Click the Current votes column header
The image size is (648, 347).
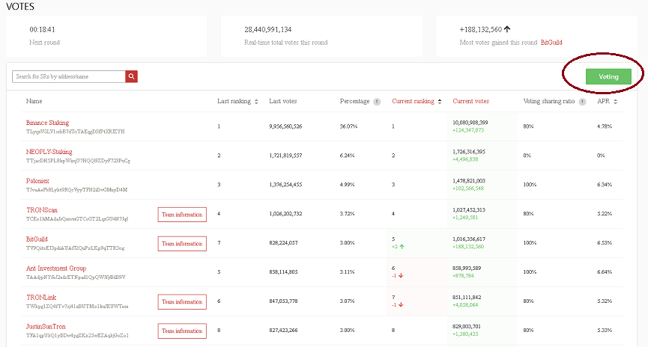pos(470,101)
